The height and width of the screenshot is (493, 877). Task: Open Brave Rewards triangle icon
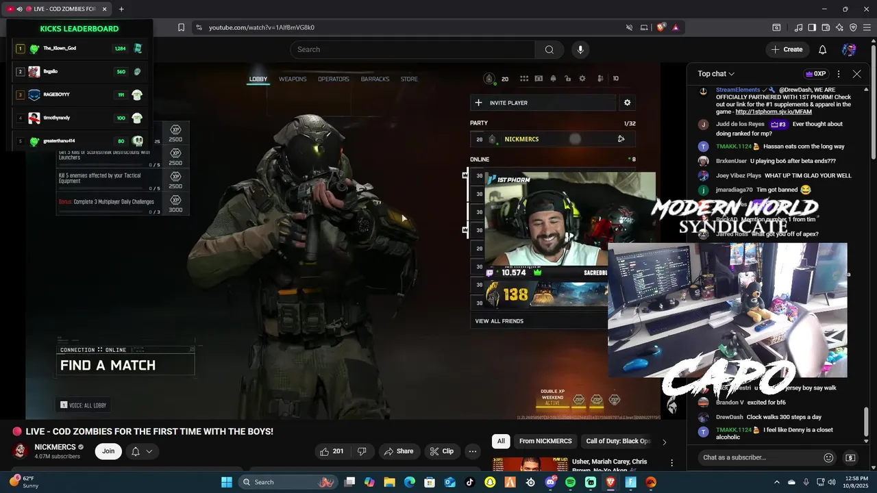click(676, 27)
